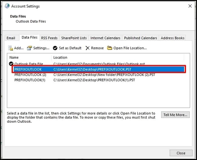Click the Remove label in the toolbar

pyautogui.click(x=97, y=48)
